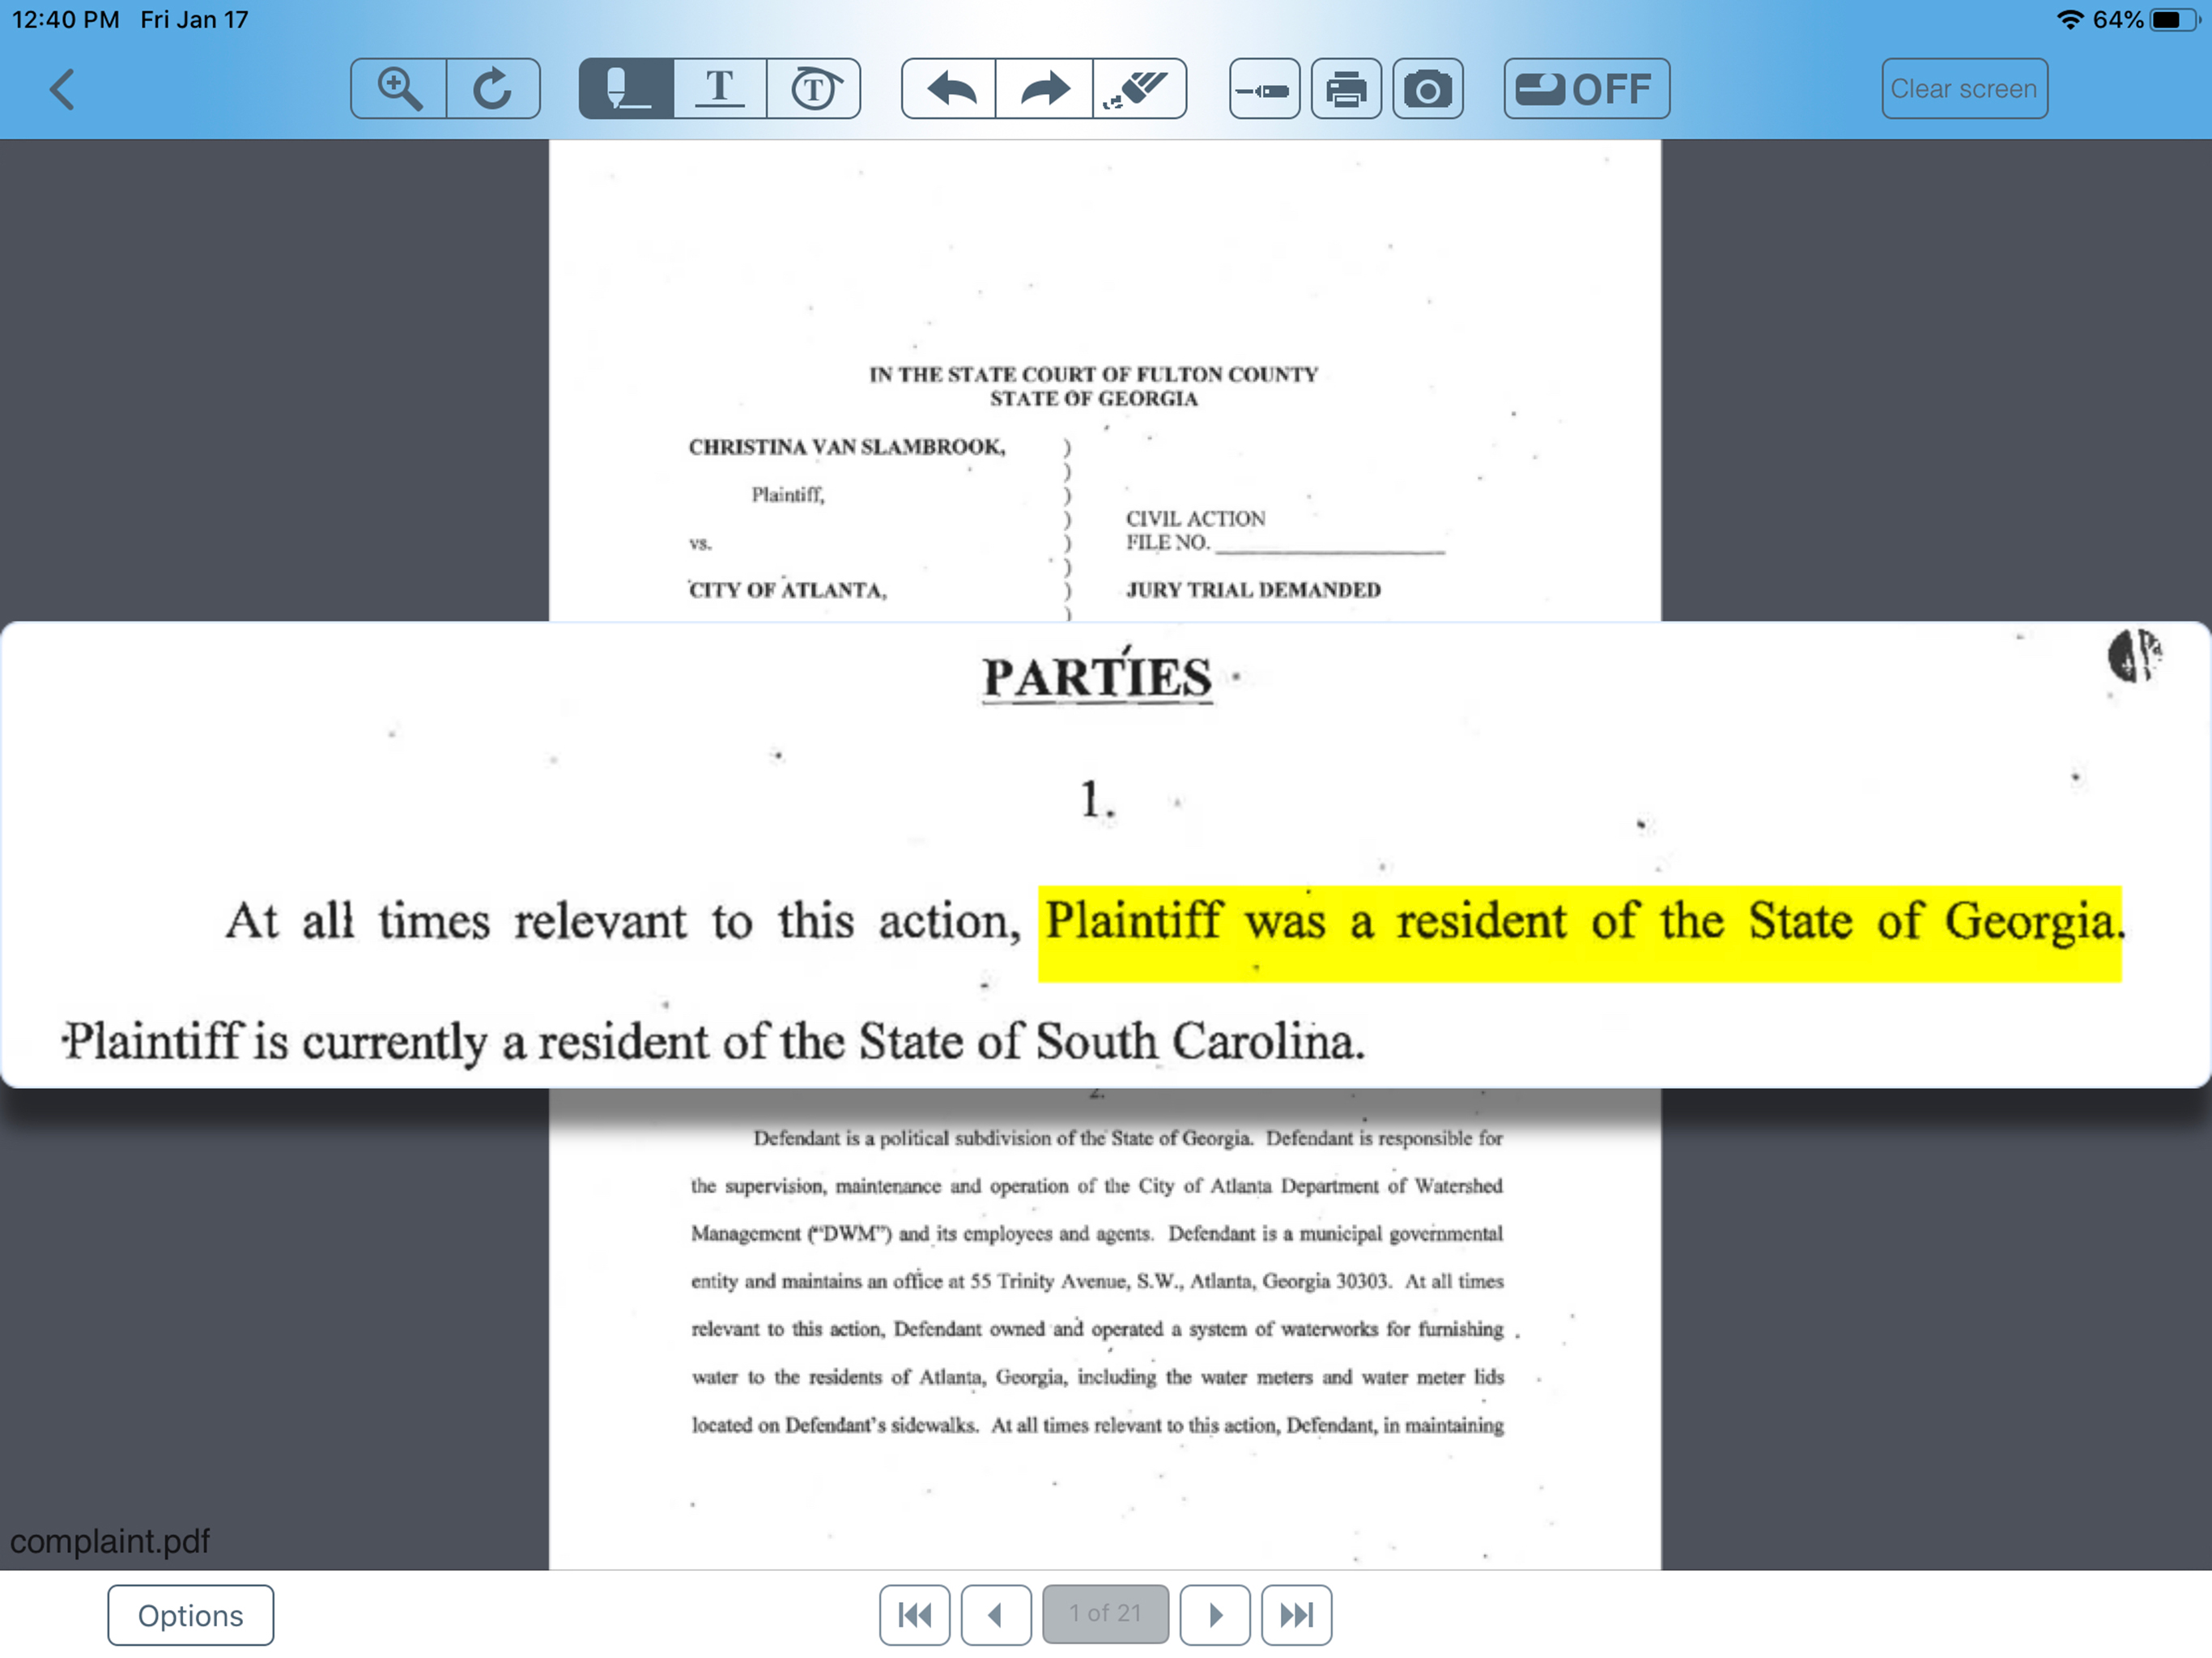Jump to the first page
Image resolution: width=2212 pixels, height=1658 pixels.
[x=915, y=1615]
